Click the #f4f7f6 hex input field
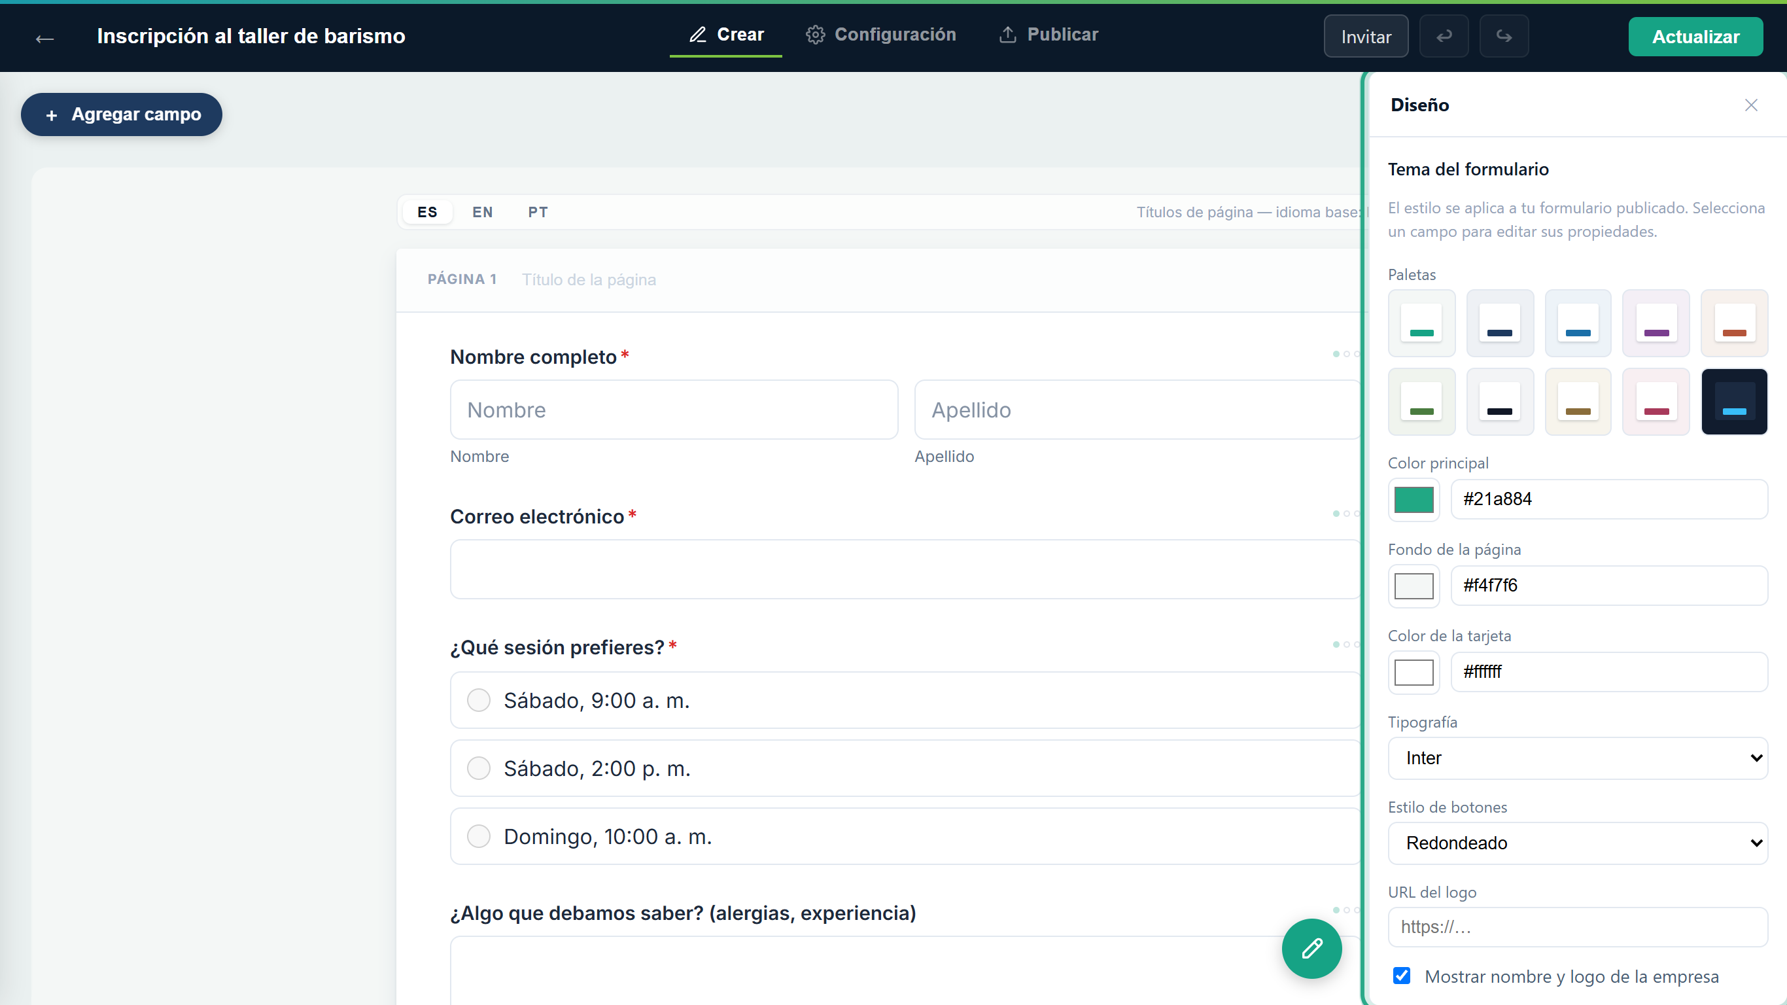 (x=1608, y=585)
